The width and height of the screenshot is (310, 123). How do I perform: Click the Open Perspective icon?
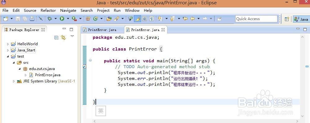click(x=287, y=19)
